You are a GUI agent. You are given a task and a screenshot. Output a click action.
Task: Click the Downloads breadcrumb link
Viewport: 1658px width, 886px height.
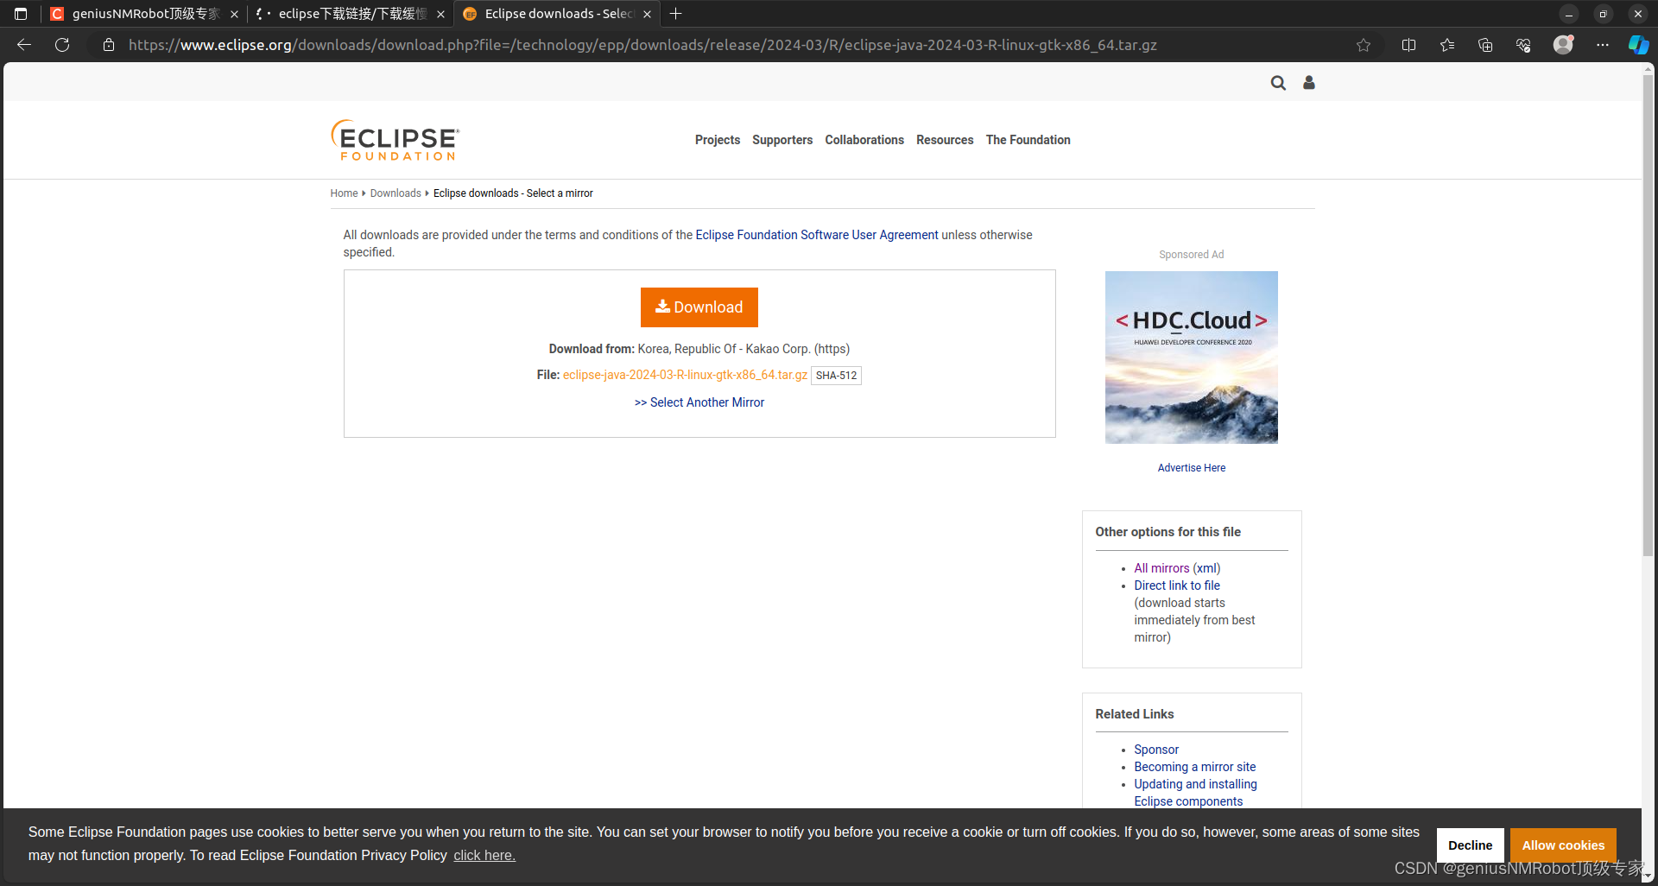[x=396, y=193]
